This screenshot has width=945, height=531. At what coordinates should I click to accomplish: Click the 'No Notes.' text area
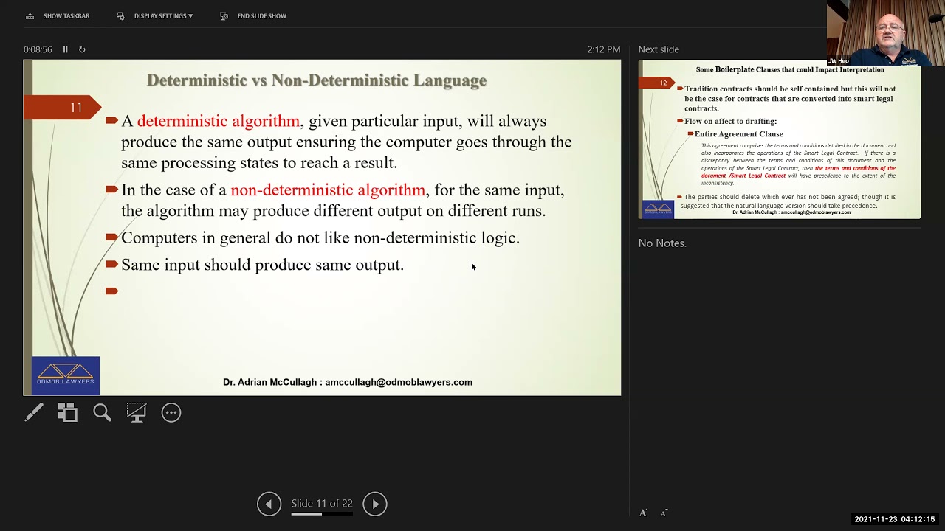662,243
